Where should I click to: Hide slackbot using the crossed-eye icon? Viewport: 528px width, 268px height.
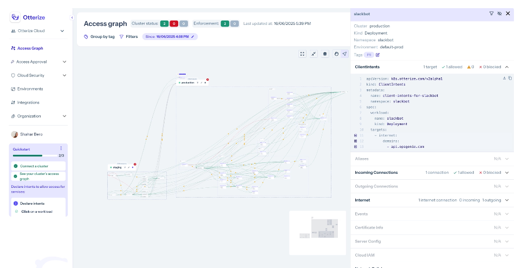click(500, 14)
